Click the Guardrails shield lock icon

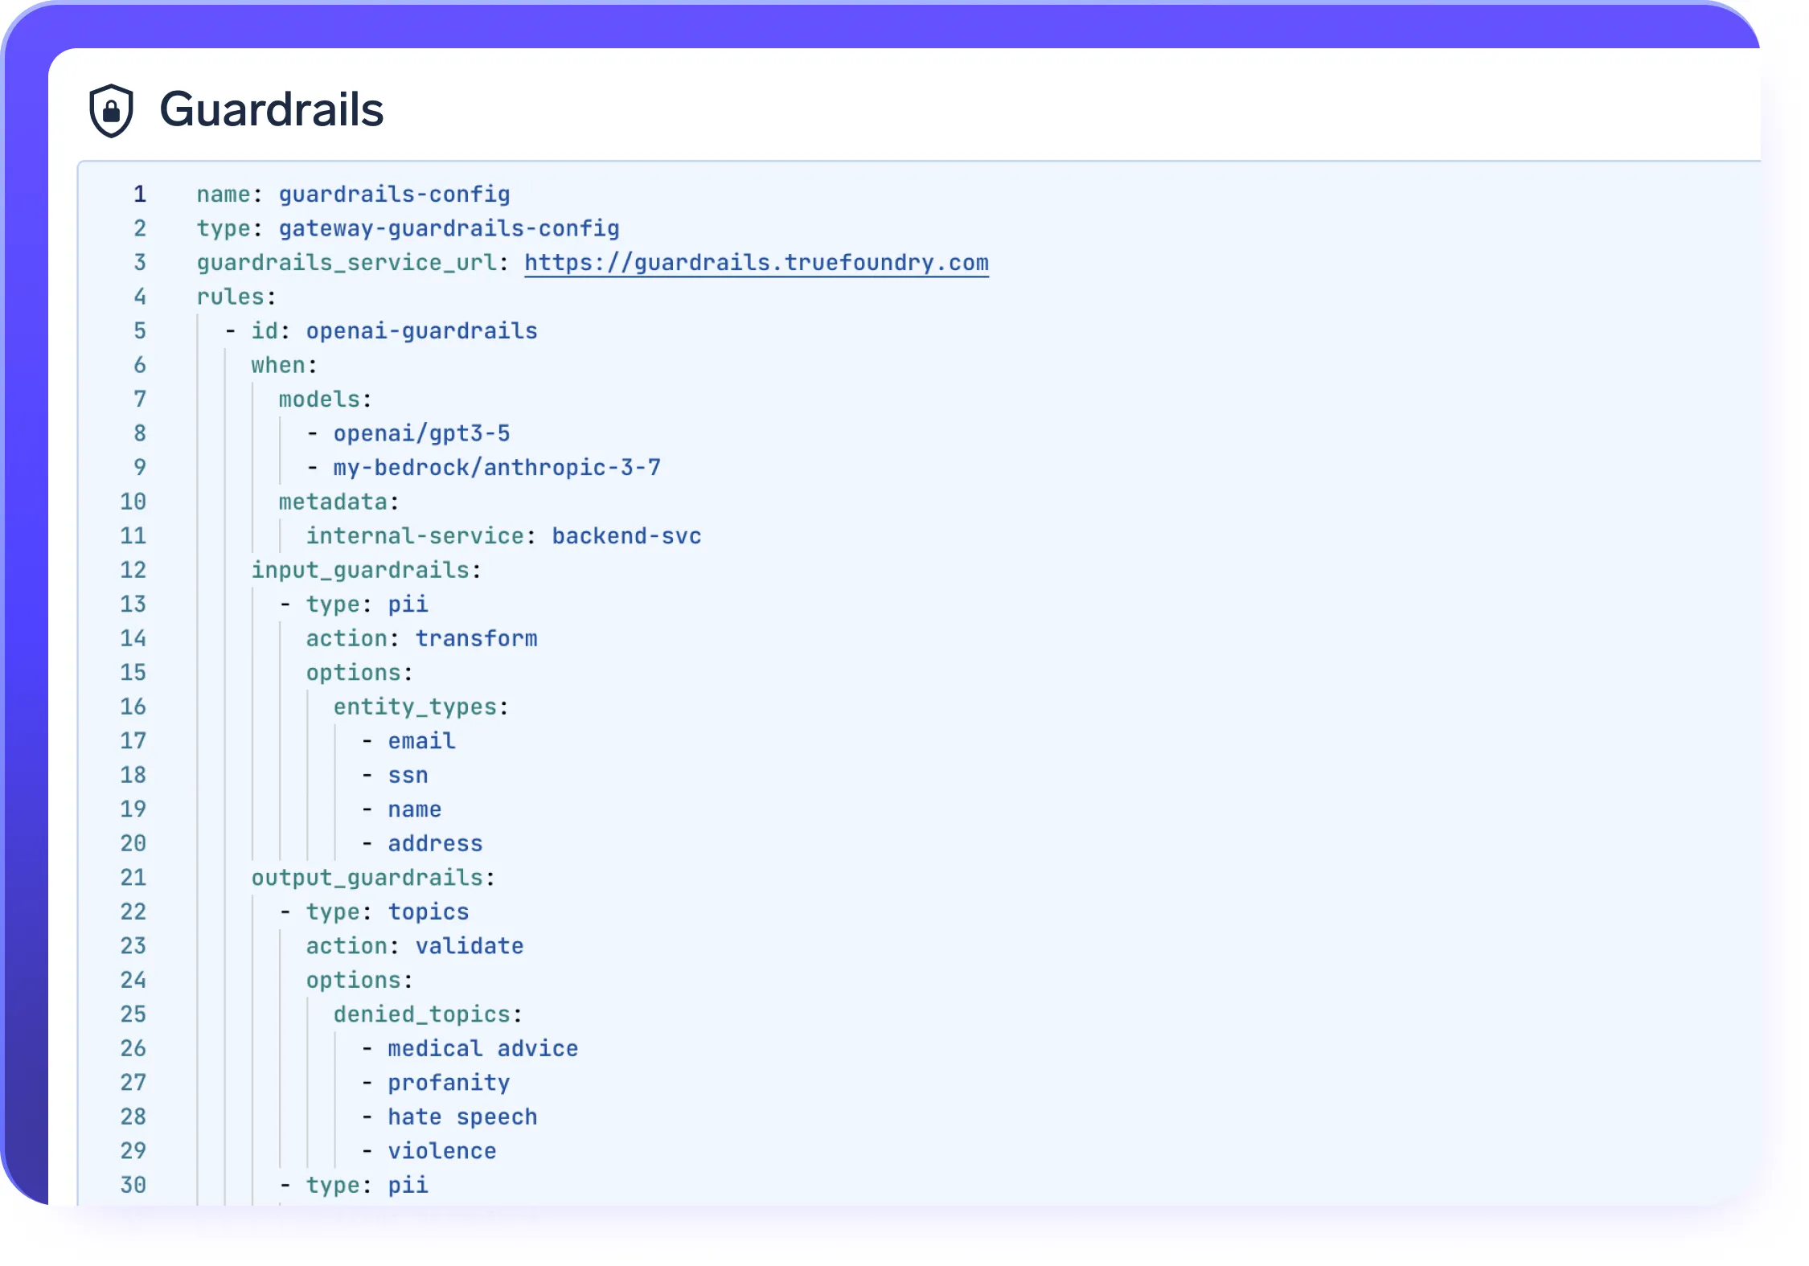111,110
